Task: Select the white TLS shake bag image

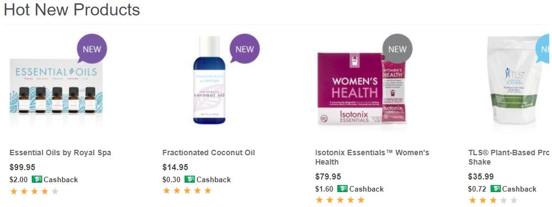Action: point(517,80)
